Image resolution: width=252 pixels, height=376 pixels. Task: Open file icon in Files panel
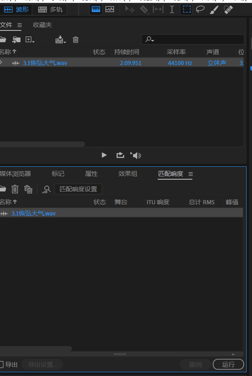pyautogui.click(x=3, y=40)
